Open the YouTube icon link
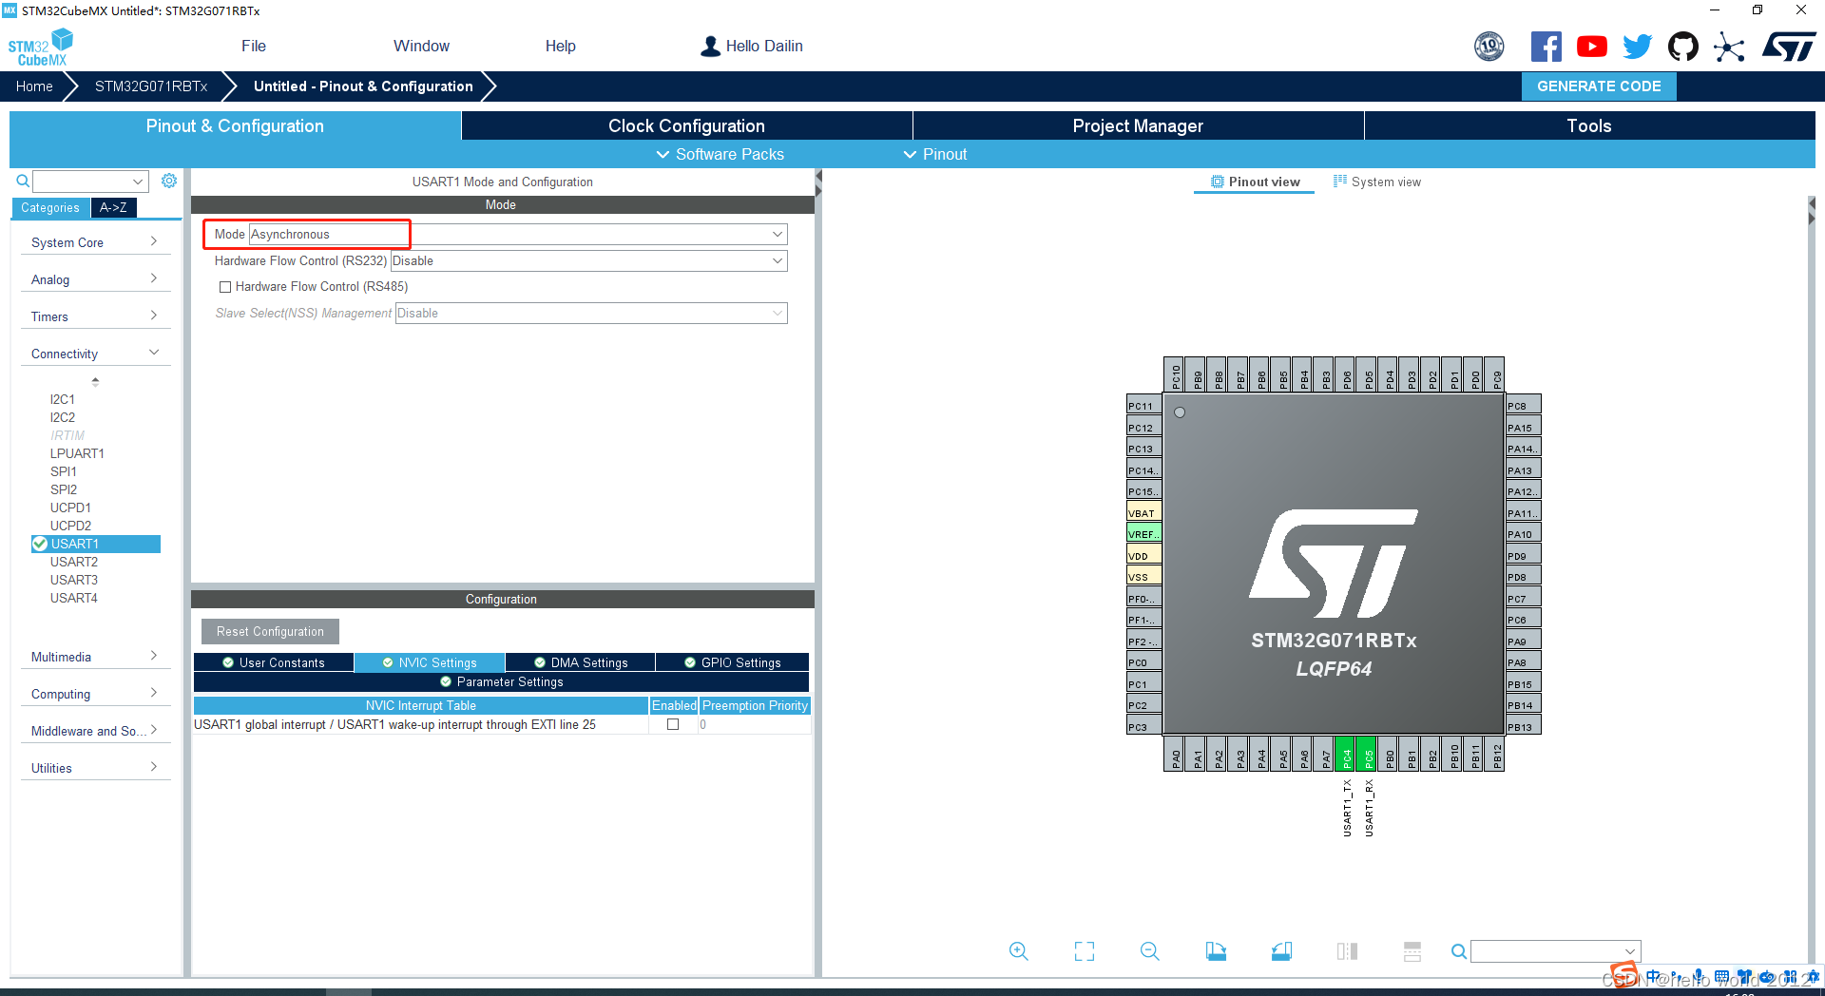The width and height of the screenshot is (1825, 996). (1591, 47)
